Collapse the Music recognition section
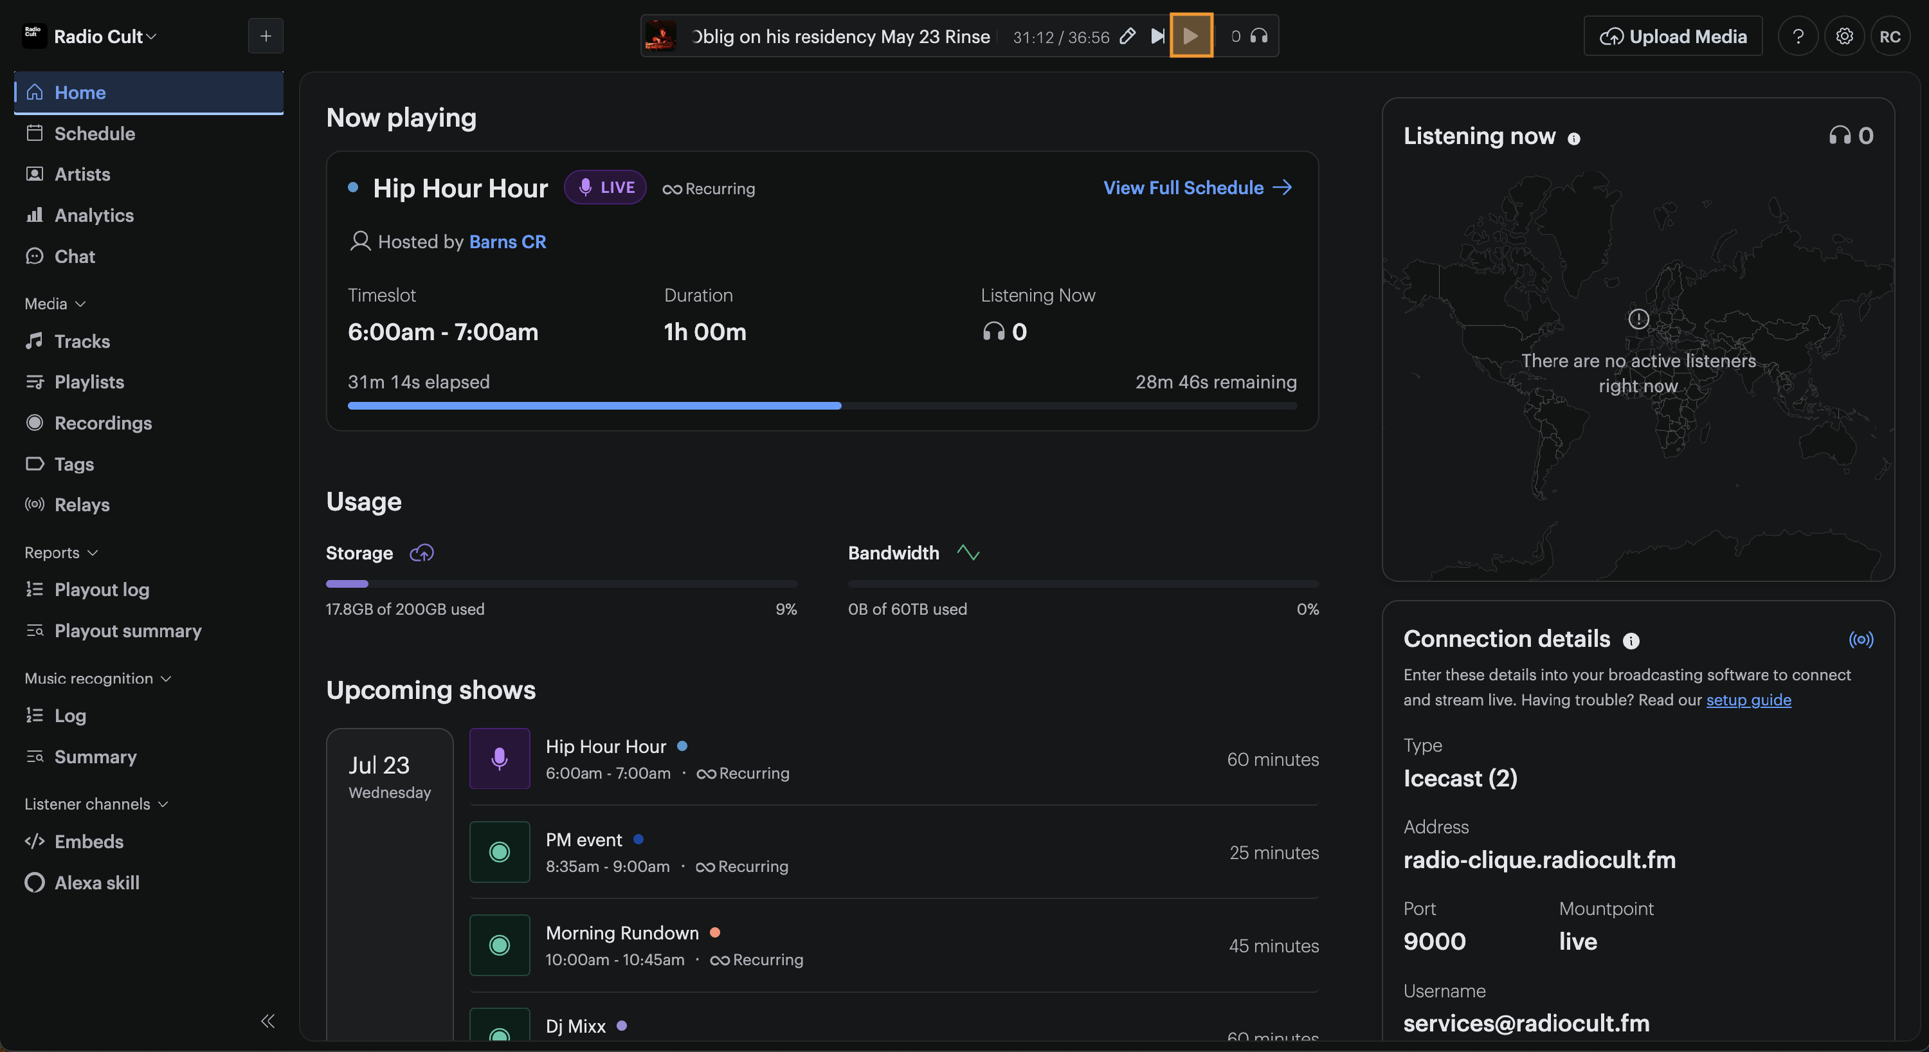The height and width of the screenshot is (1052, 1929). 98,678
